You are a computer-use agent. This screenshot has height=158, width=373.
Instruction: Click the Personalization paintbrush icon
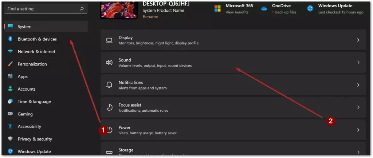pos(10,64)
